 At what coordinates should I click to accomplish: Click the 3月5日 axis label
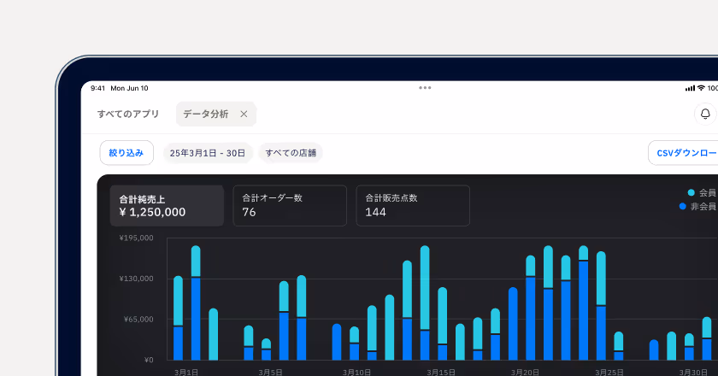pyautogui.click(x=270, y=373)
